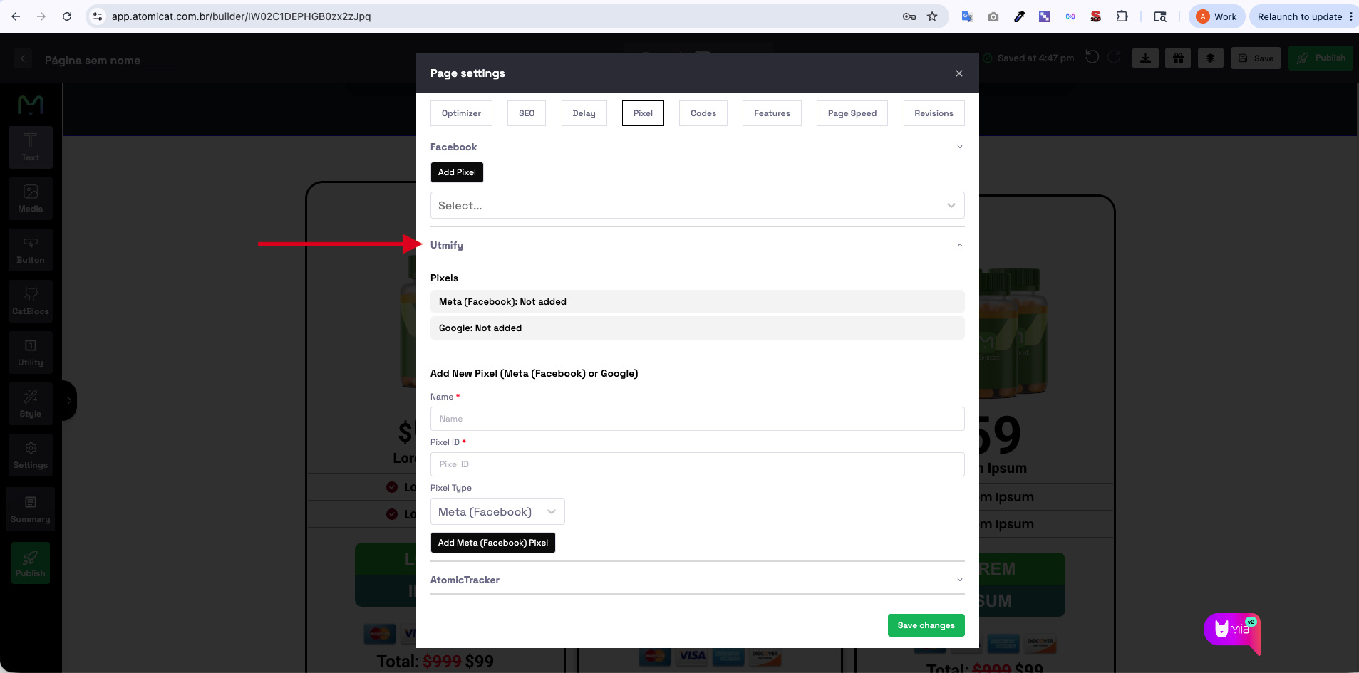Image resolution: width=1359 pixels, height=673 pixels.
Task: Open the Media panel in sidebar
Action: [x=31, y=199]
